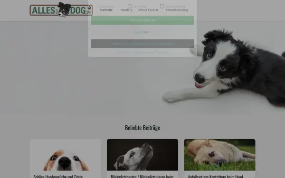285x178 pixels.
Task: Click Speichern in the cookie dialog
Action: click(142, 32)
